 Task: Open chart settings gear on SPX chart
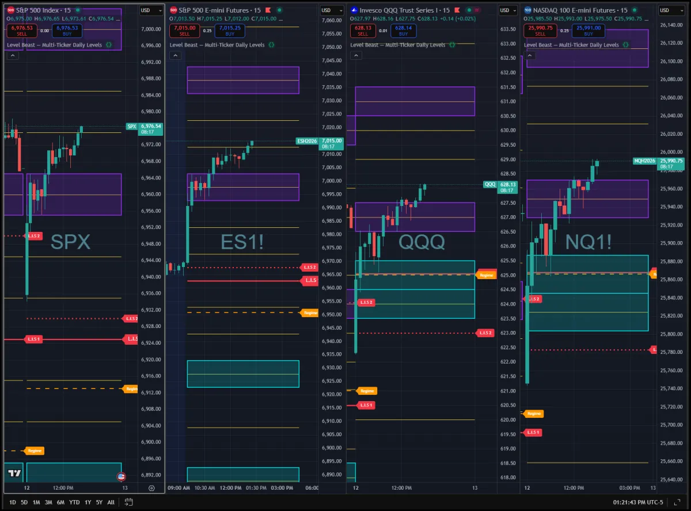pos(151,488)
